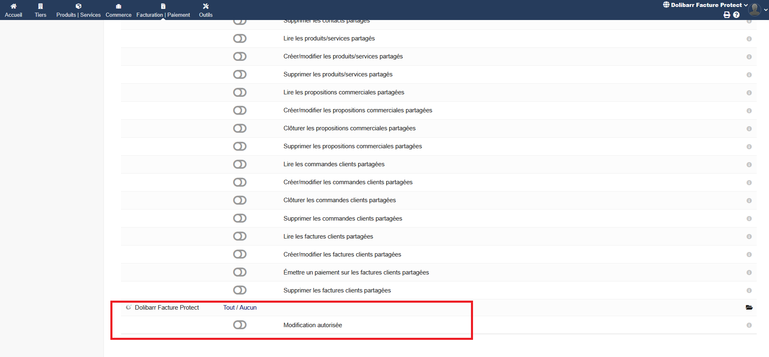This screenshot has width=769, height=357.
Task: Click info icon beside Lire les factures clients partagées
Action: tap(749, 237)
